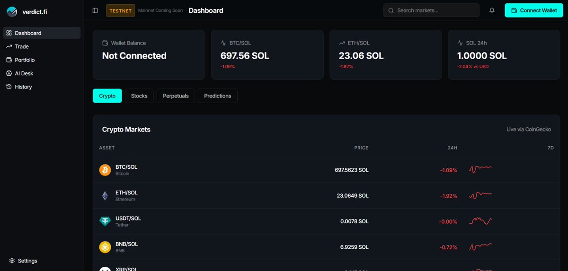
Task: Toggle the sidebar collapse icon
Action: pos(95,10)
